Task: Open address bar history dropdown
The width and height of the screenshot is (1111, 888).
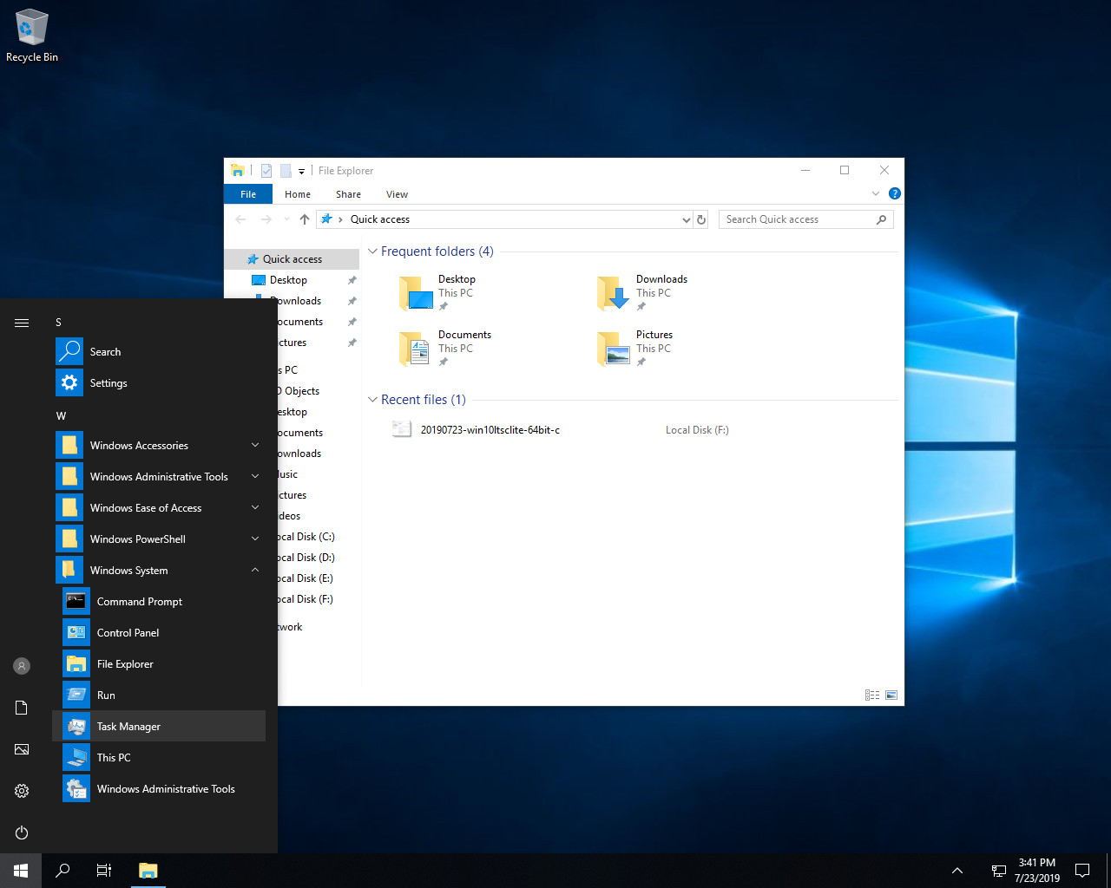Action: pos(686,220)
